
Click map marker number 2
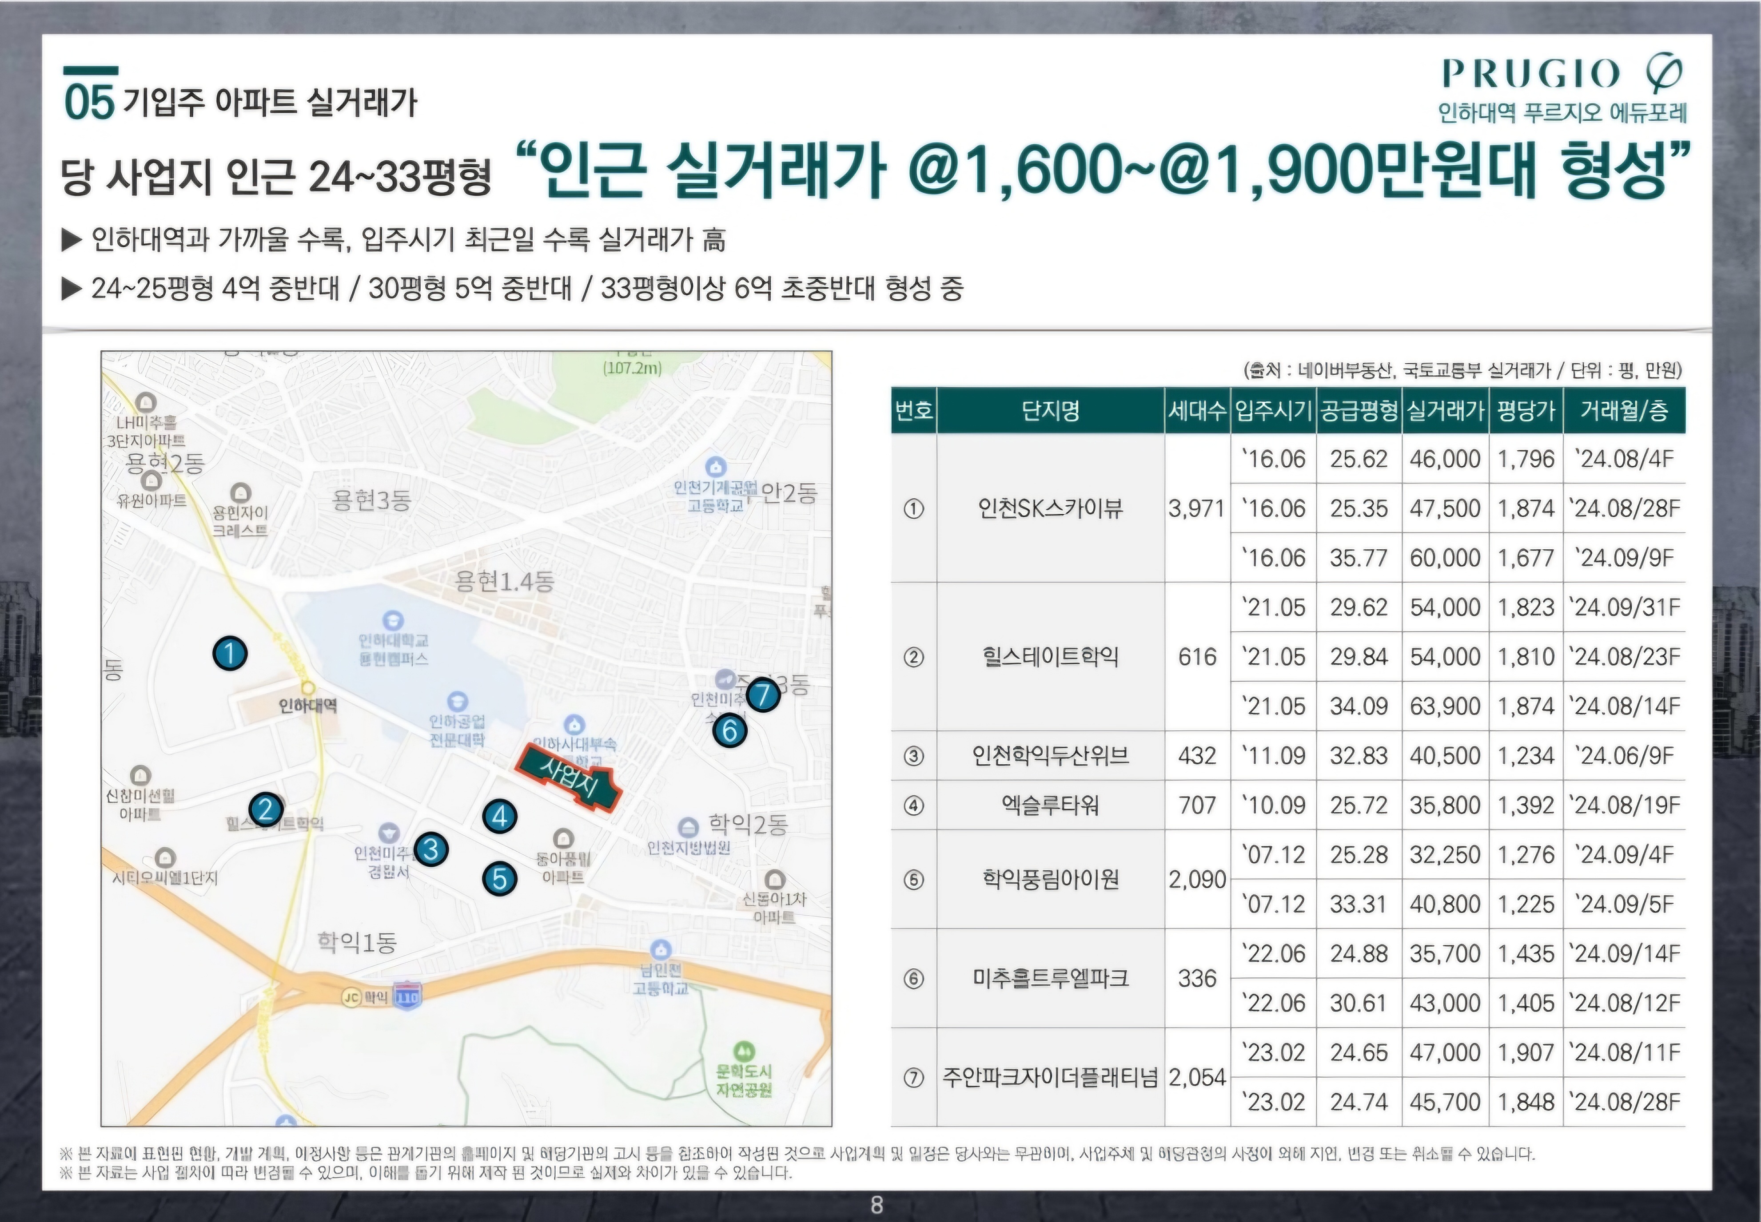click(266, 809)
